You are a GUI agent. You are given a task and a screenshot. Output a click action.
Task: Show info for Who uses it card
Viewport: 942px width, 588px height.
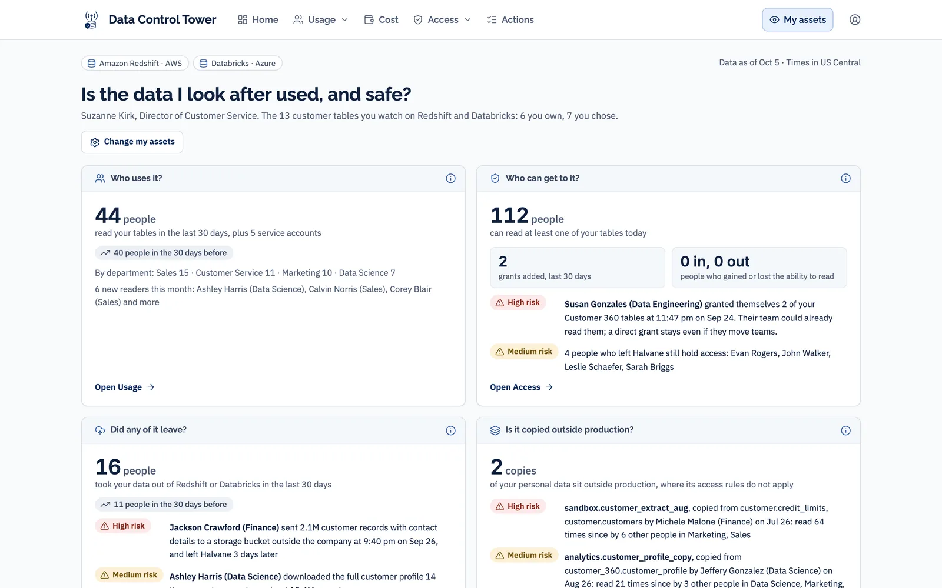tap(450, 178)
